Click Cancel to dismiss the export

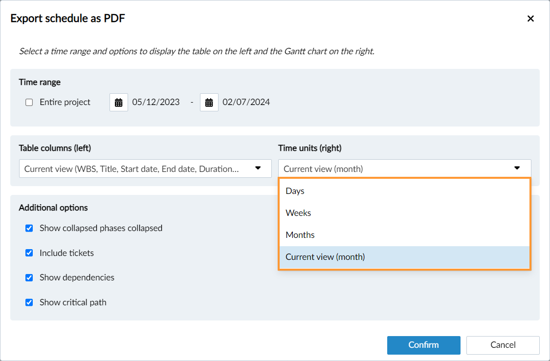[503, 345]
